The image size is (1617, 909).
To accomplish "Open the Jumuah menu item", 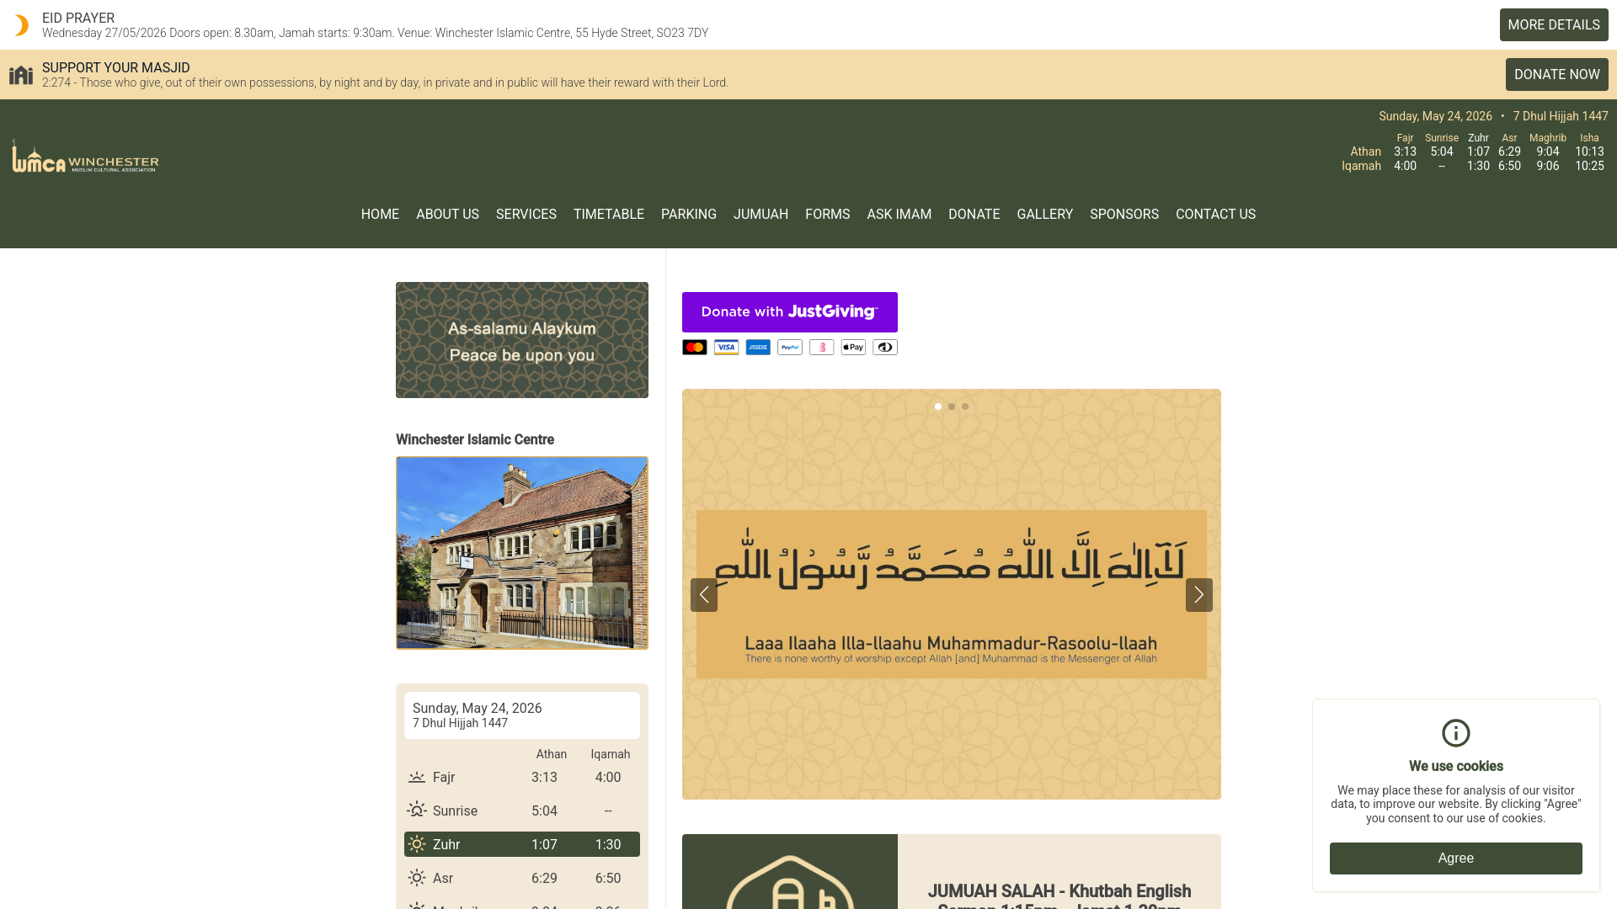I will pyautogui.click(x=760, y=215).
